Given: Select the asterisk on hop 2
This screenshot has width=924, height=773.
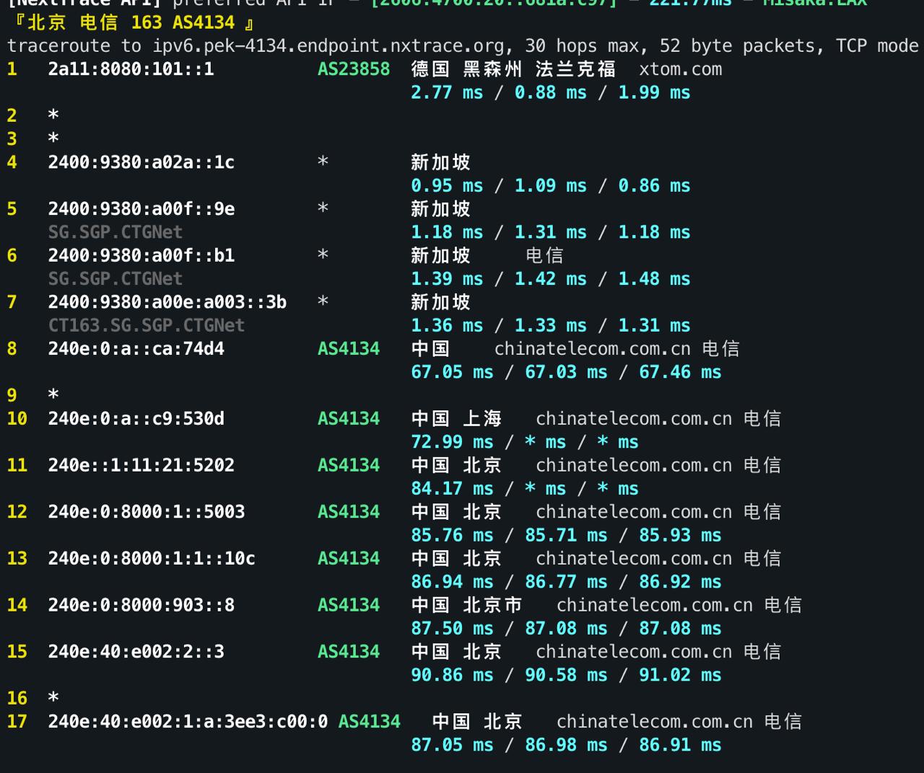Looking at the screenshot, I should [x=53, y=115].
